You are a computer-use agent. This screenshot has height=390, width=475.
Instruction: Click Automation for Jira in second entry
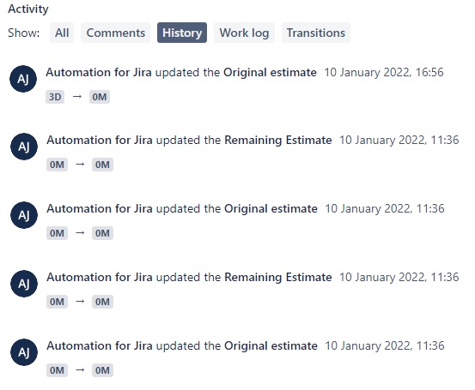pos(100,141)
